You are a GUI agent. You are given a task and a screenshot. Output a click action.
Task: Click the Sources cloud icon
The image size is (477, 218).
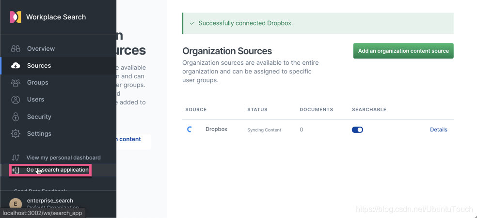tap(16, 65)
